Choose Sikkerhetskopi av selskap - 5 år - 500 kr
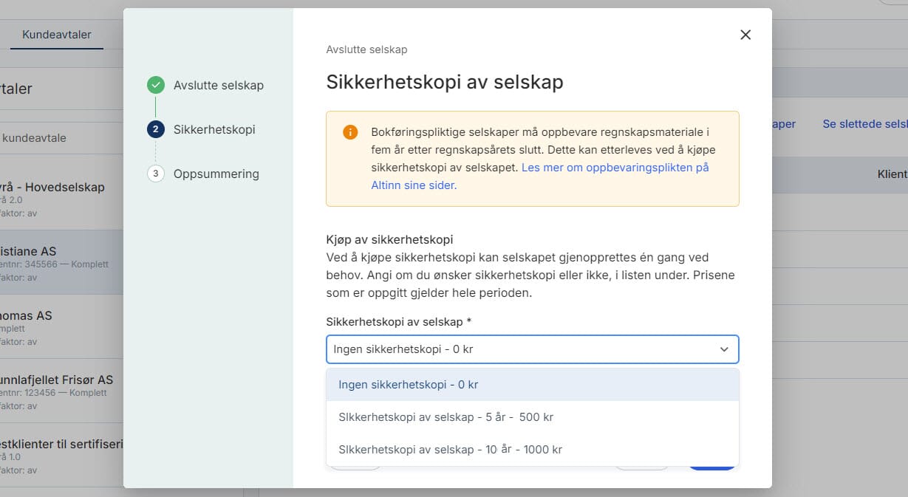 coord(532,417)
